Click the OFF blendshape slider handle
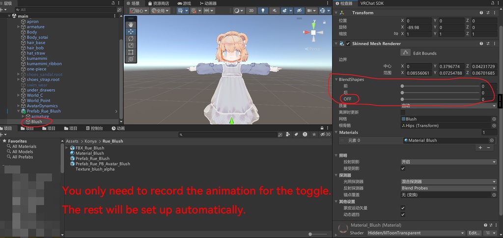The width and height of the screenshot is (503, 238). point(402,99)
